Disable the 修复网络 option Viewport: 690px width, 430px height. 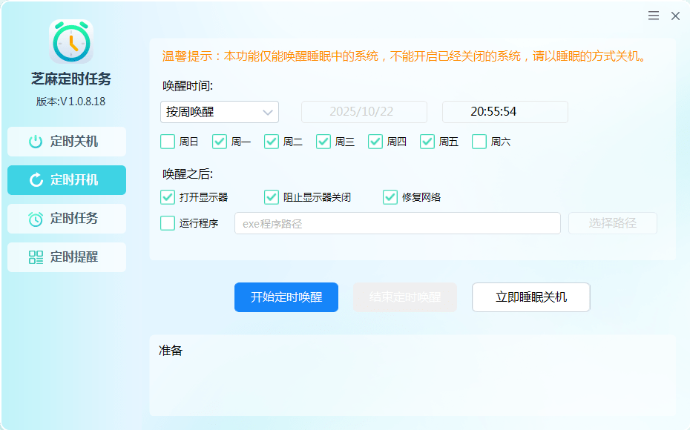(390, 196)
